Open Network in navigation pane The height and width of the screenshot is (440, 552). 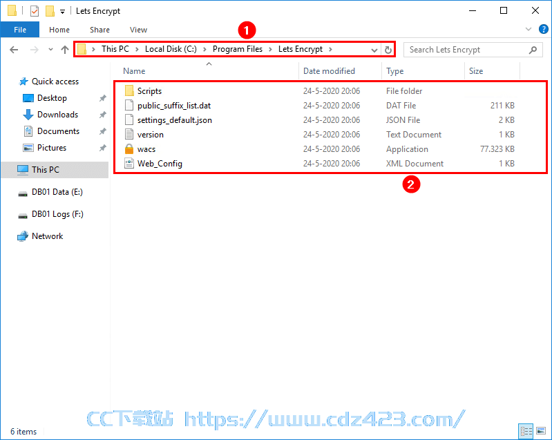pos(47,236)
